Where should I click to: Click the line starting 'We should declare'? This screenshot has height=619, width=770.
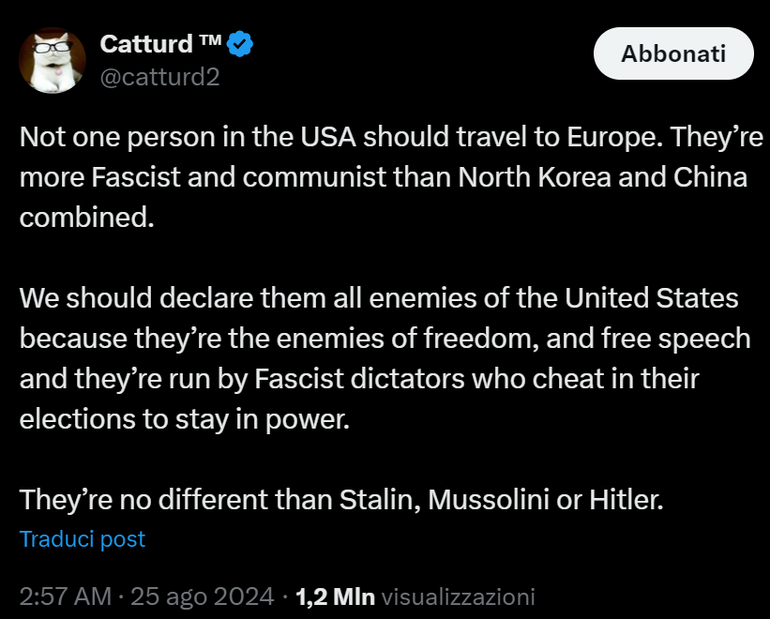pos(379,298)
